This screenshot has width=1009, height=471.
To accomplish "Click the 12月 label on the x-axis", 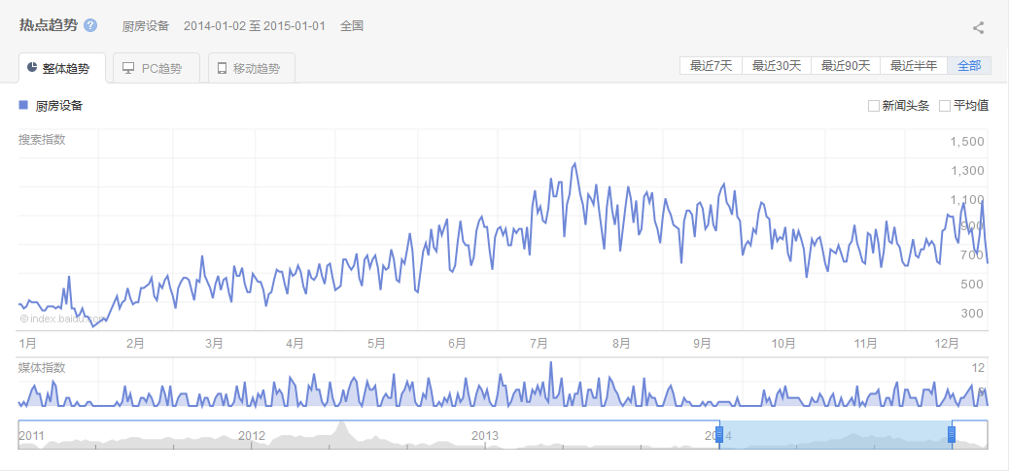I will click(945, 344).
